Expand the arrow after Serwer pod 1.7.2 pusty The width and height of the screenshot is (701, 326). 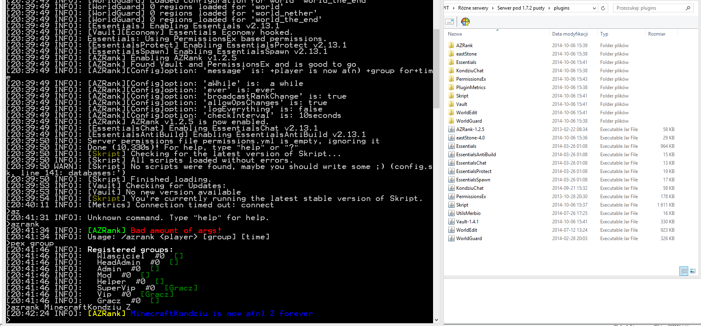point(549,8)
